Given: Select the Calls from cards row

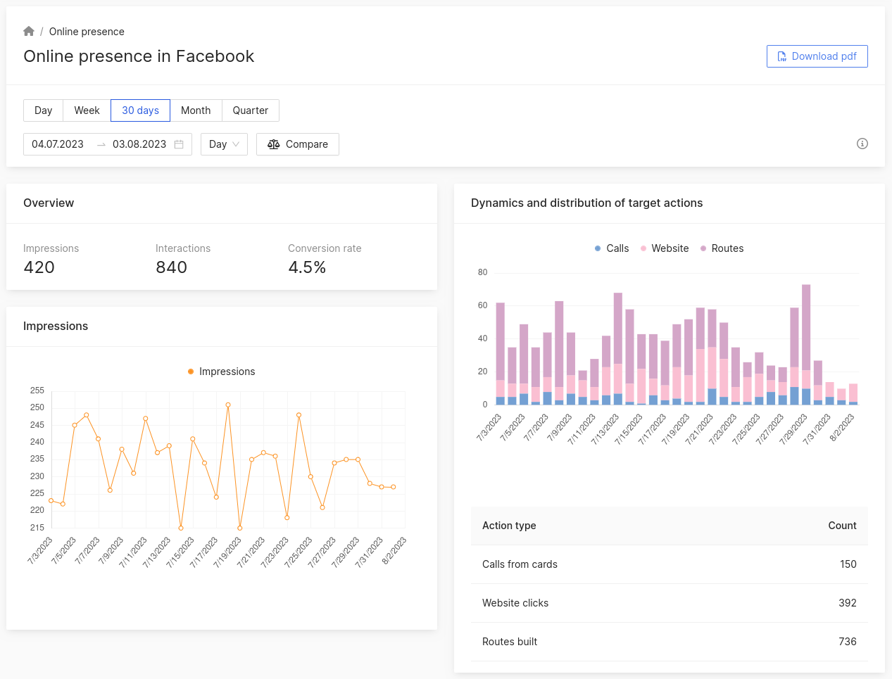Looking at the screenshot, I should point(669,564).
